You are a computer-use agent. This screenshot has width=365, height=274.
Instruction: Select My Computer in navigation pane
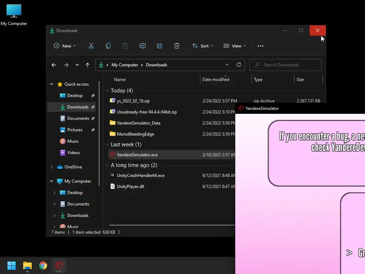click(x=77, y=181)
